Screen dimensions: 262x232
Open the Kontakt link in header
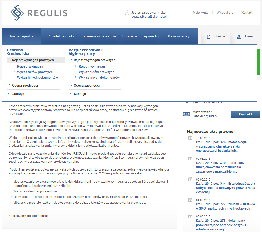[247, 13]
